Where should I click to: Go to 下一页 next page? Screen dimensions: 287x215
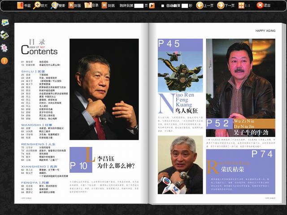[226, 5]
